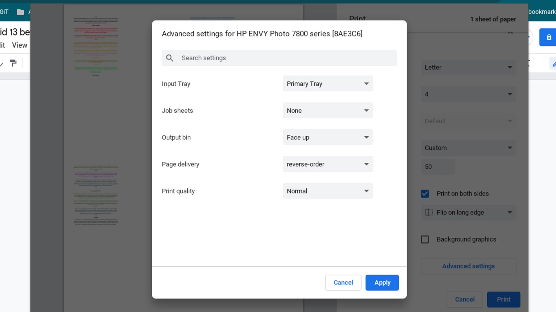The height and width of the screenshot is (312, 556).
Task: Apply the advanced settings
Action: (x=382, y=283)
